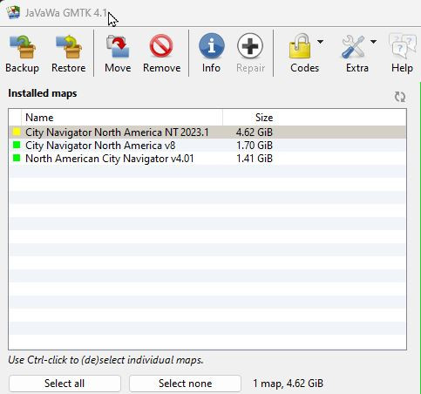Click the Codes padlock icon
The width and height of the screenshot is (421, 394).
pyautogui.click(x=300, y=46)
